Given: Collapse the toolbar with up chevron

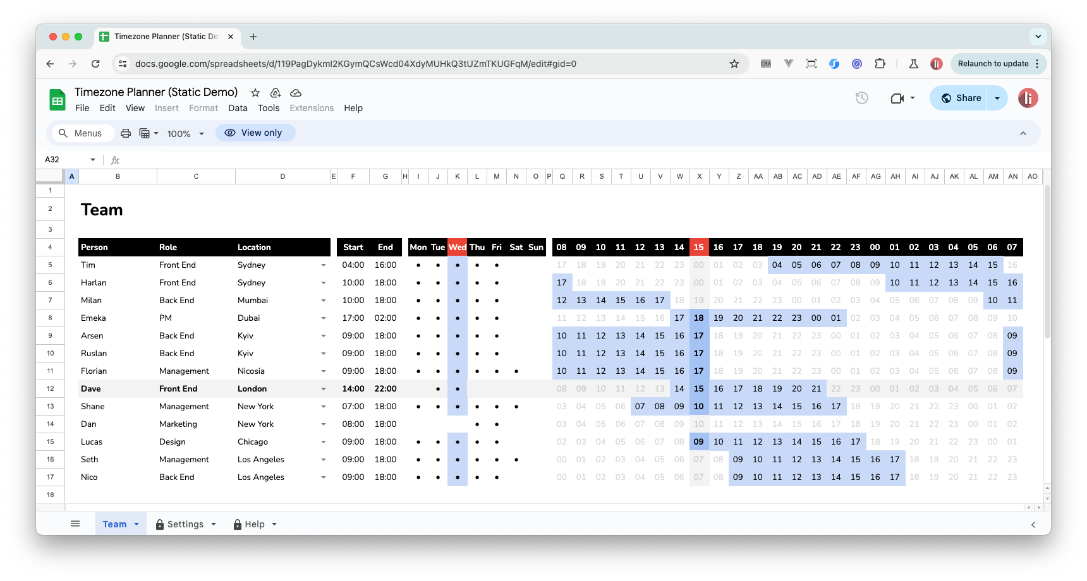Looking at the screenshot, I should click(1023, 133).
